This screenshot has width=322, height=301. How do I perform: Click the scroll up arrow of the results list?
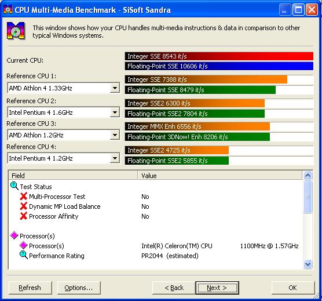[x=308, y=176]
